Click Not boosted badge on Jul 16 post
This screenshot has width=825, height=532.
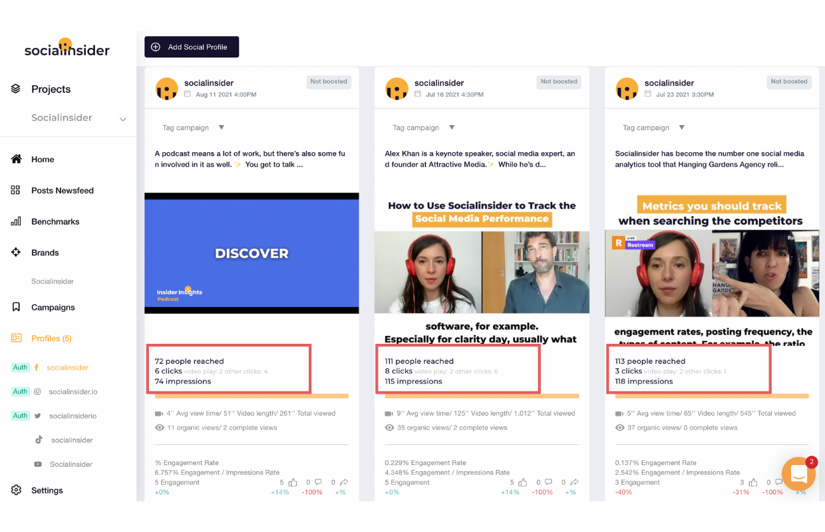tap(559, 82)
